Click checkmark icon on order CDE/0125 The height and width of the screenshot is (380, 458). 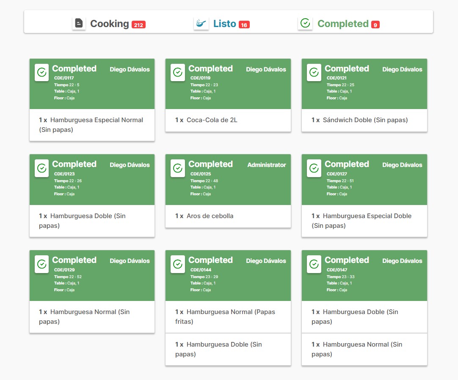click(x=178, y=168)
